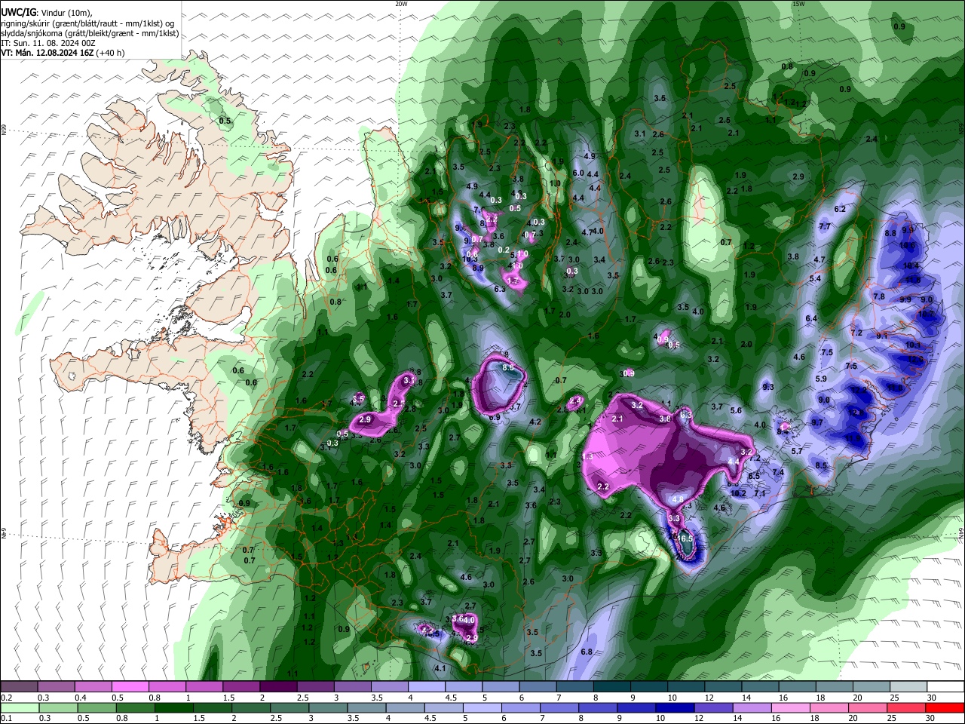Click the darkest green rain swatch at 1
Viewport: 965px width, 724px height.
click(174, 707)
